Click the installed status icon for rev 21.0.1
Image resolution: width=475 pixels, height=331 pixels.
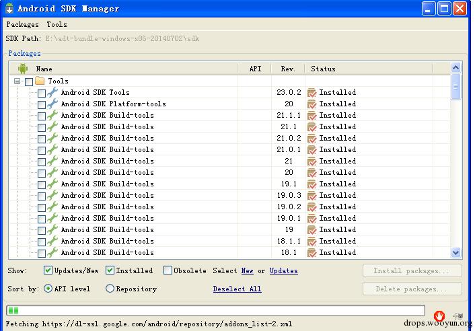tap(312, 150)
